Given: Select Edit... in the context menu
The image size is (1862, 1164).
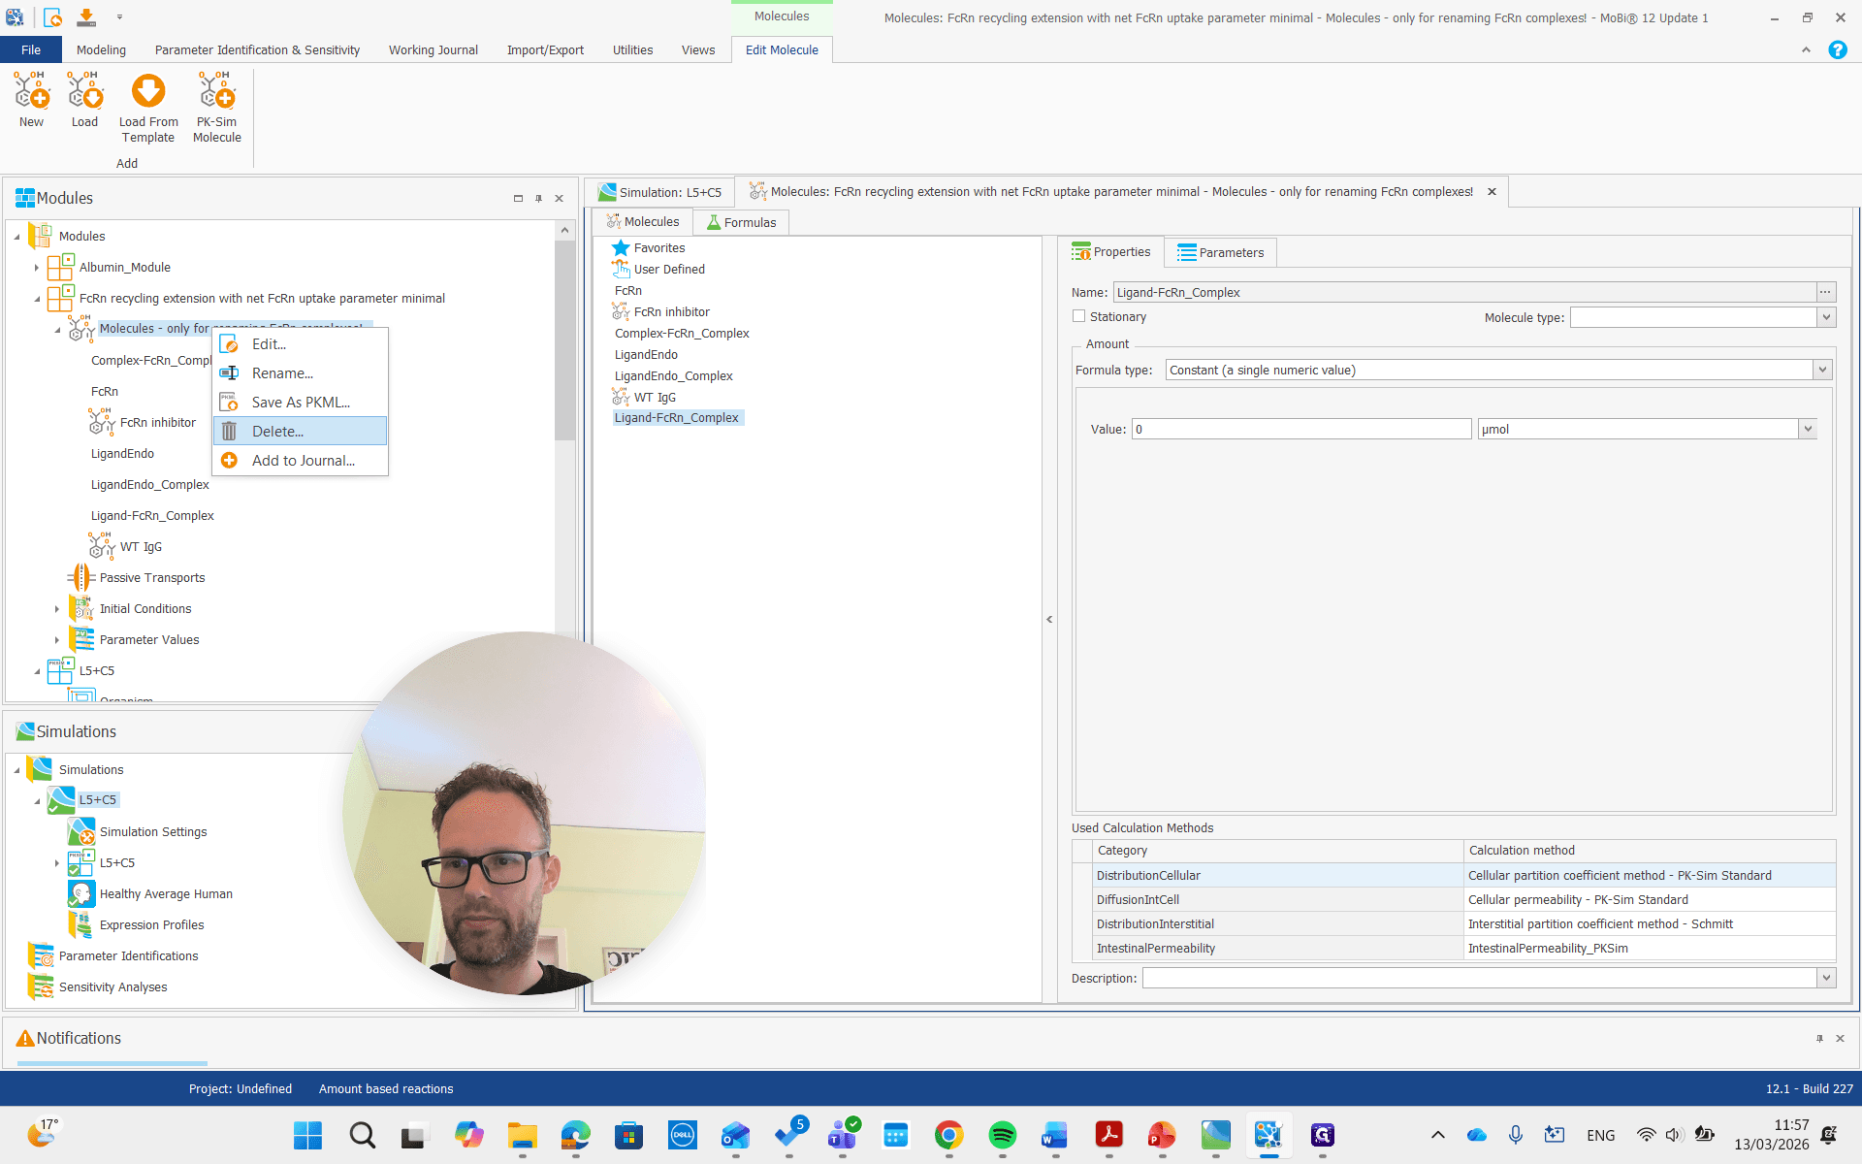Looking at the screenshot, I should [x=301, y=344].
